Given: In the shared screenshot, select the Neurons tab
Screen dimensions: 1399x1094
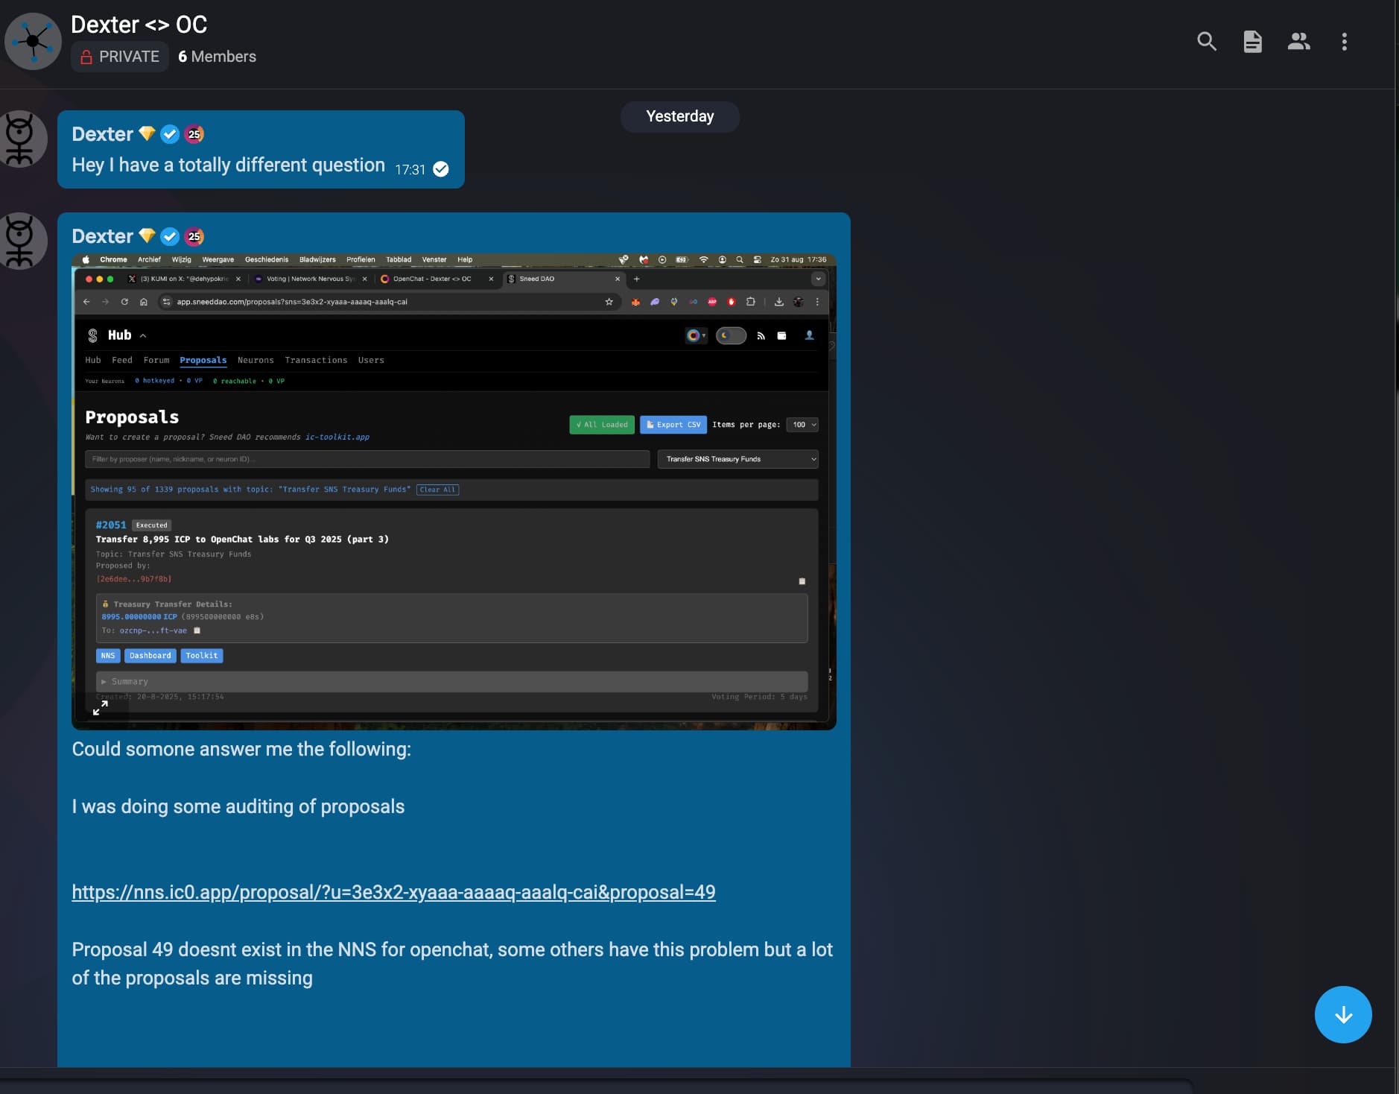Looking at the screenshot, I should coord(256,360).
